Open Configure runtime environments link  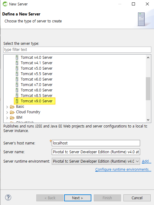point(123,170)
